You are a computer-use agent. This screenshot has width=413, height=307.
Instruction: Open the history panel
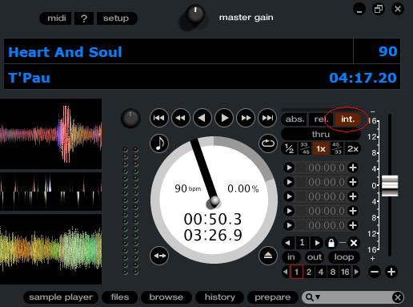(220, 297)
